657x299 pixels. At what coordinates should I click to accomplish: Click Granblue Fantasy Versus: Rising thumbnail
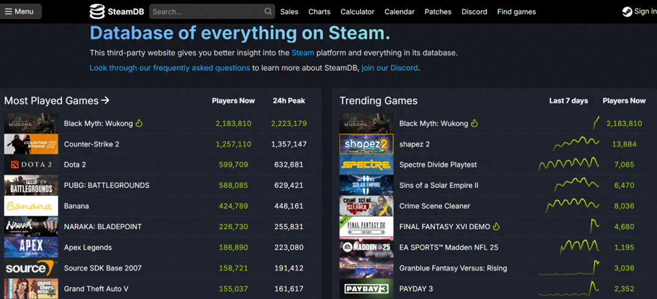click(x=366, y=267)
